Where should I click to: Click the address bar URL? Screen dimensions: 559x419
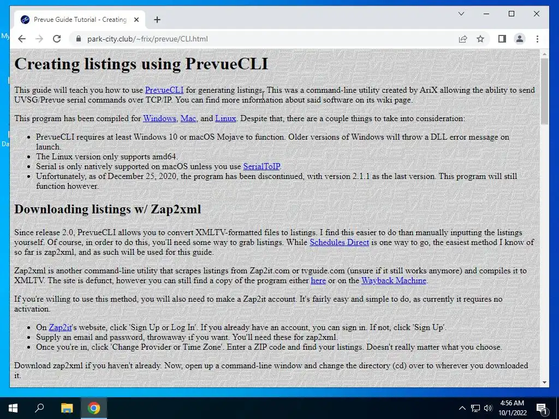pyautogui.click(x=147, y=39)
